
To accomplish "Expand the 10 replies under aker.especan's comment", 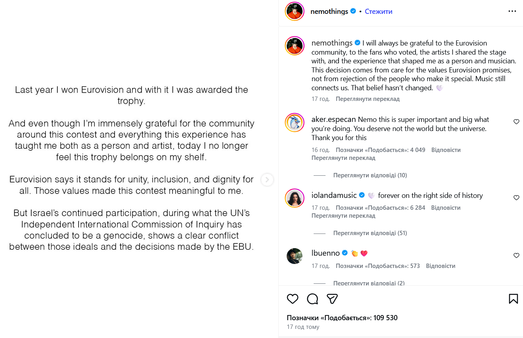I will tap(370, 175).
